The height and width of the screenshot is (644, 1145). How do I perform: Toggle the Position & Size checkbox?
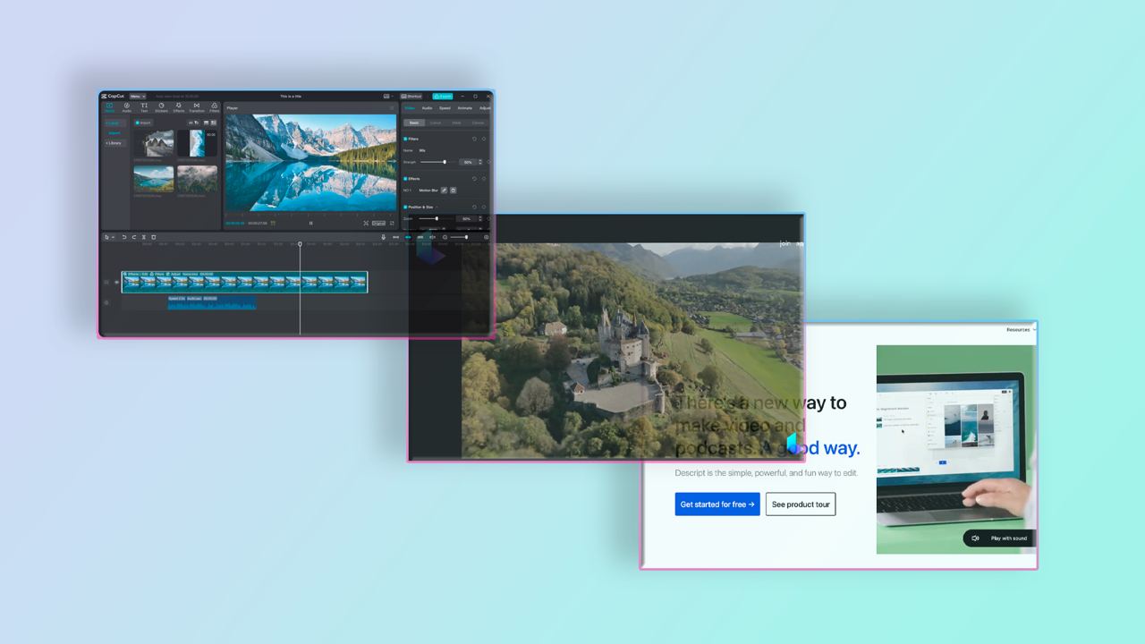tap(405, 207)
